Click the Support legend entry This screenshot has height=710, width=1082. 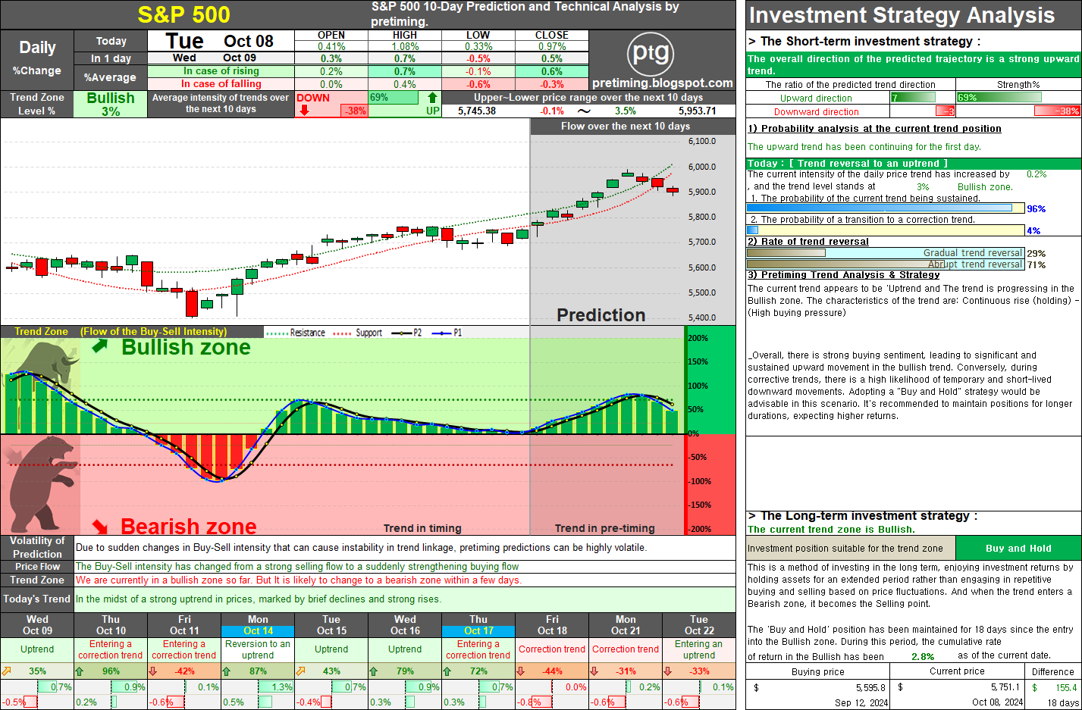358,333
